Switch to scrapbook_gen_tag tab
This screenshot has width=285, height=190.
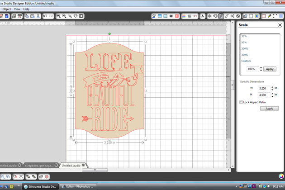pos(40,166)
